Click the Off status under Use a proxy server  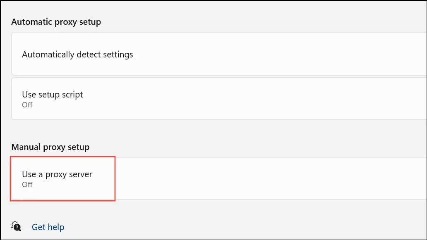[27, 185]
